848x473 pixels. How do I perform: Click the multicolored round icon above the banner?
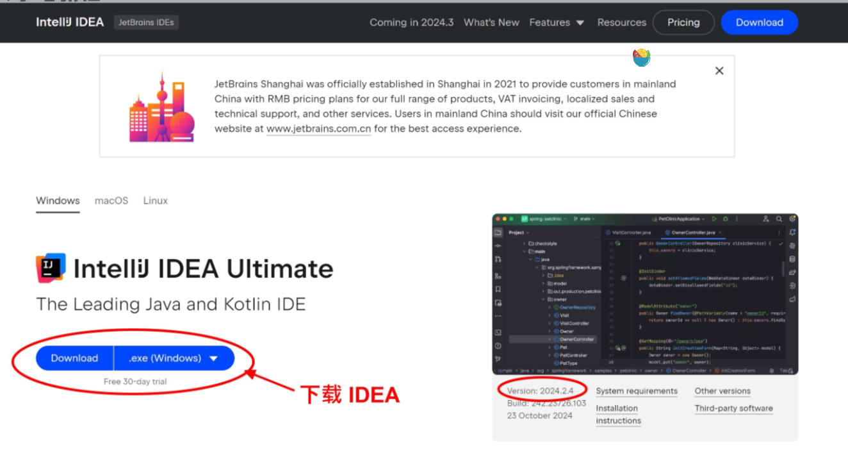tap(641, 58)
